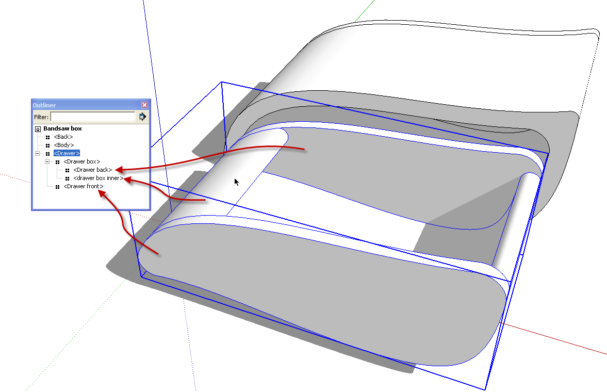Click the component icon beside <drawer box inner>
The width and height of the screenshot is (607, 392).
[x=68, y=178]
